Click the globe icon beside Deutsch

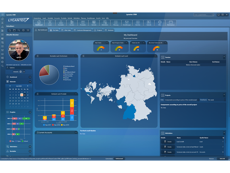point(20,72)
